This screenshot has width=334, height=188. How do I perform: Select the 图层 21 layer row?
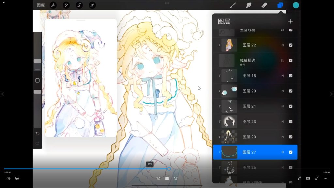pos(254,106)
